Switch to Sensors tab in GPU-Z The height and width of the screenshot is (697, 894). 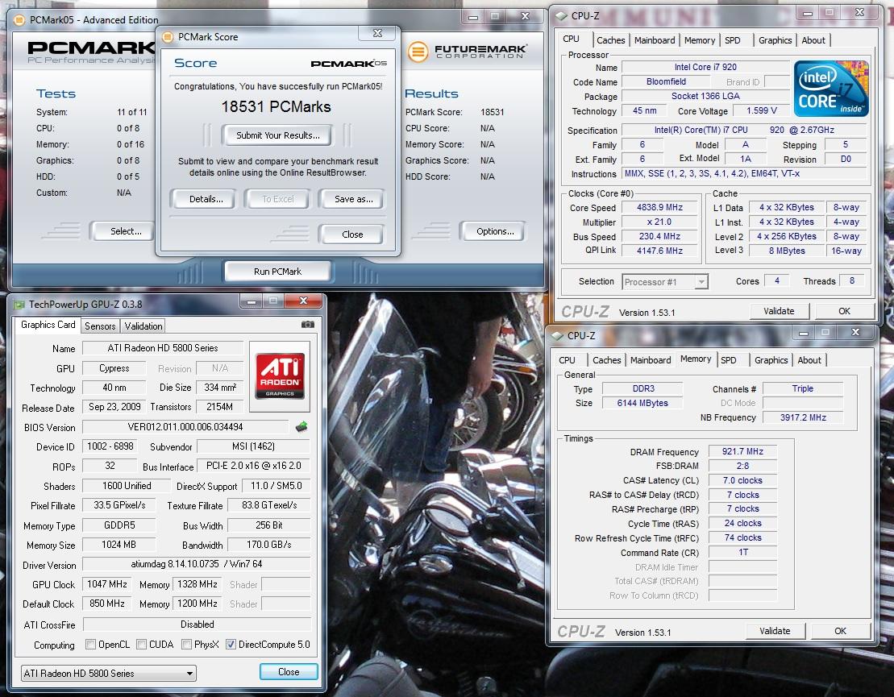click(x=100, y=326)
